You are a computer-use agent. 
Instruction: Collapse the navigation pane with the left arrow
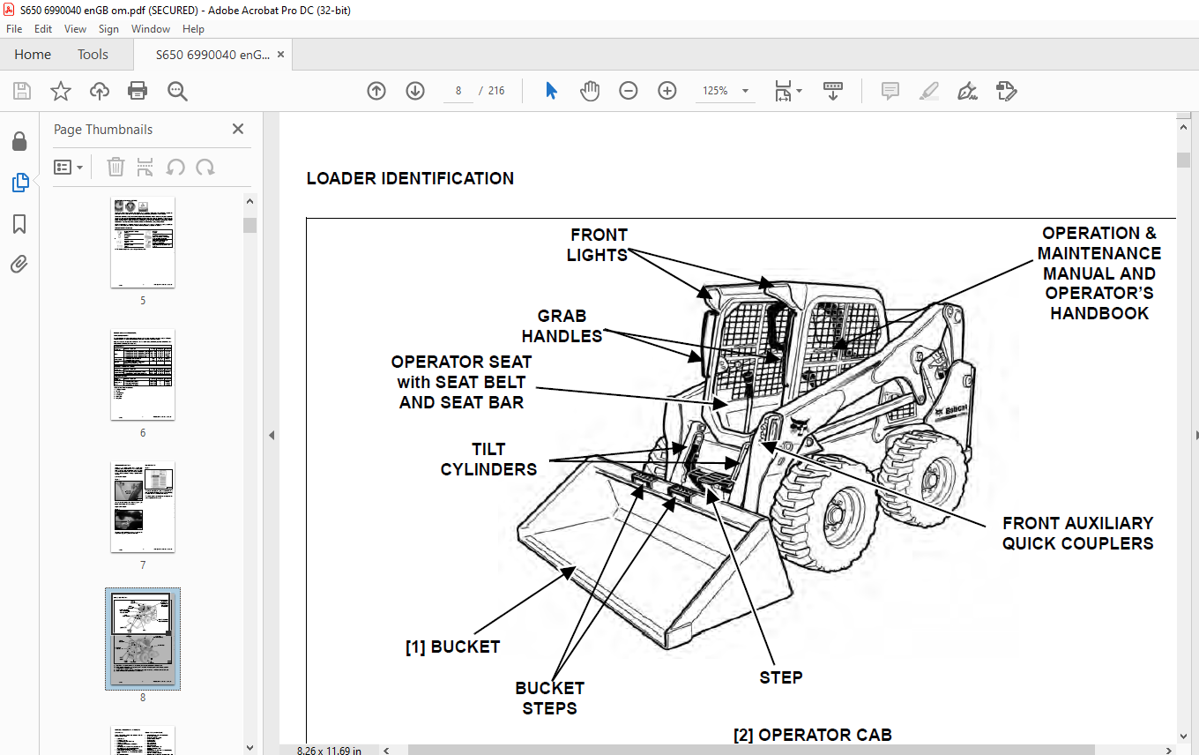click(x=272, y=435)
